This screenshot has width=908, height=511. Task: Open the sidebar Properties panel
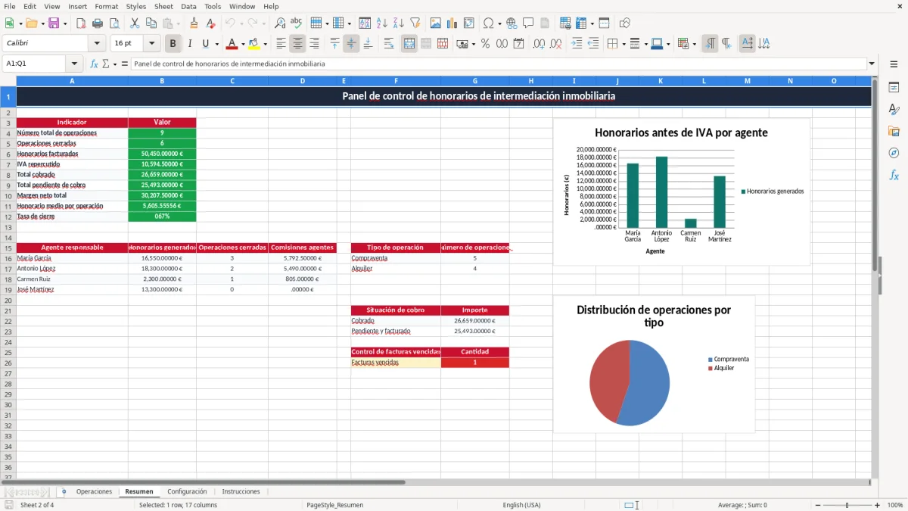(894, 87)
